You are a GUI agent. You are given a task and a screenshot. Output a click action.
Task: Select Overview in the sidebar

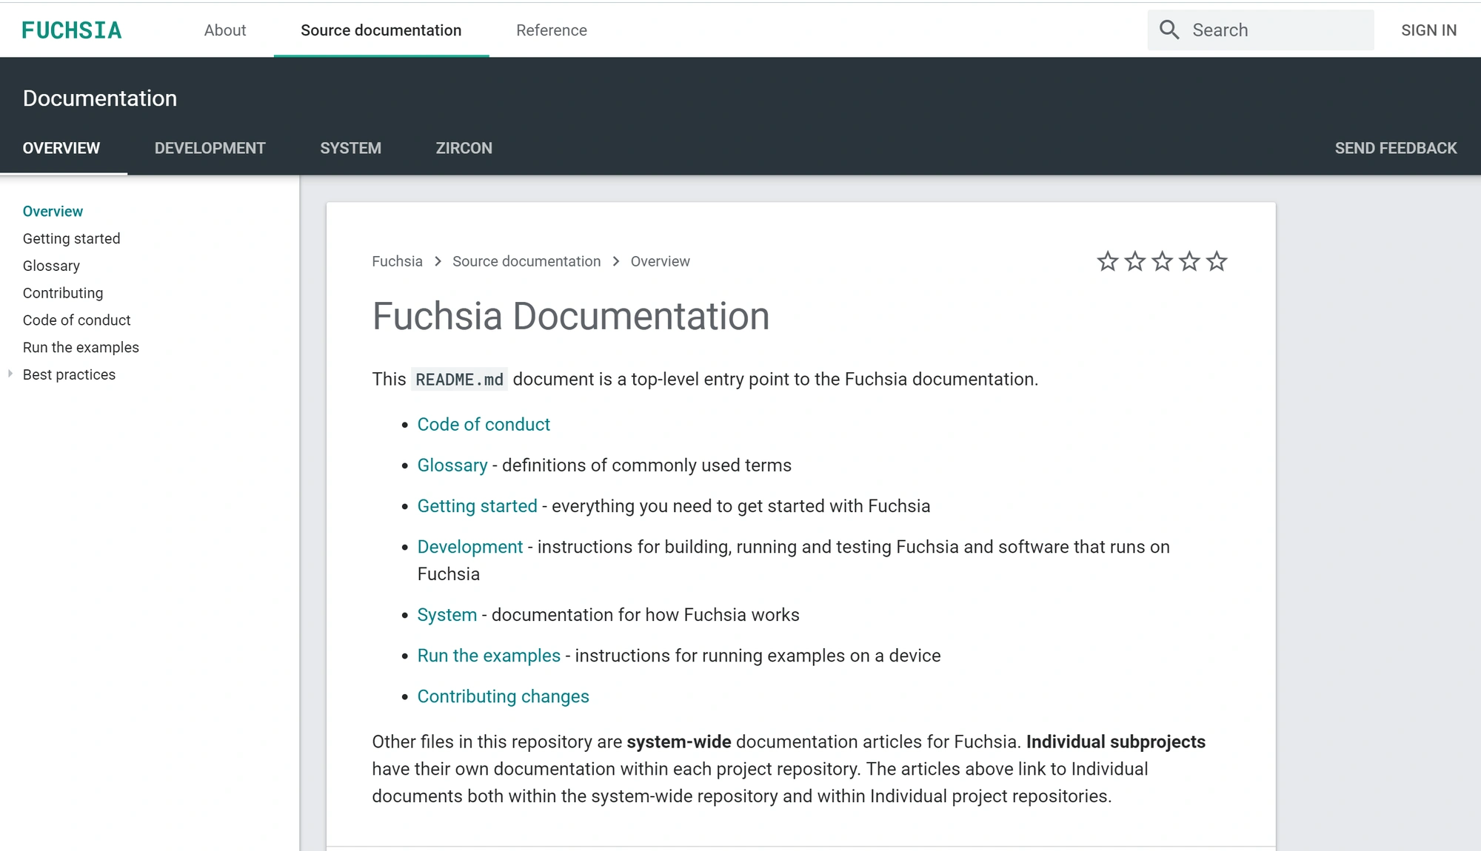coord(53,212)
